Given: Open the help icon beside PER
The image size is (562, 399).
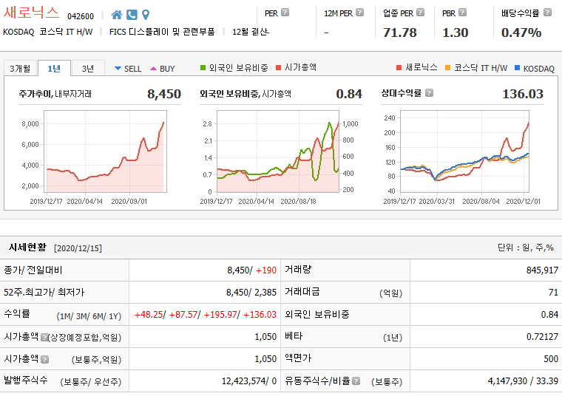Looking at the screenshot, I should [285, 13].
